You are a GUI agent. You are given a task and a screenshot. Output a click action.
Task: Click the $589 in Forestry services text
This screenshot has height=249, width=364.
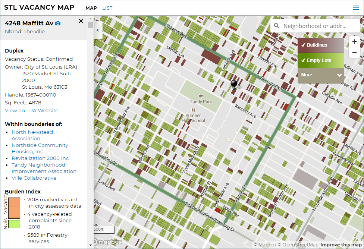pos(47,238)
